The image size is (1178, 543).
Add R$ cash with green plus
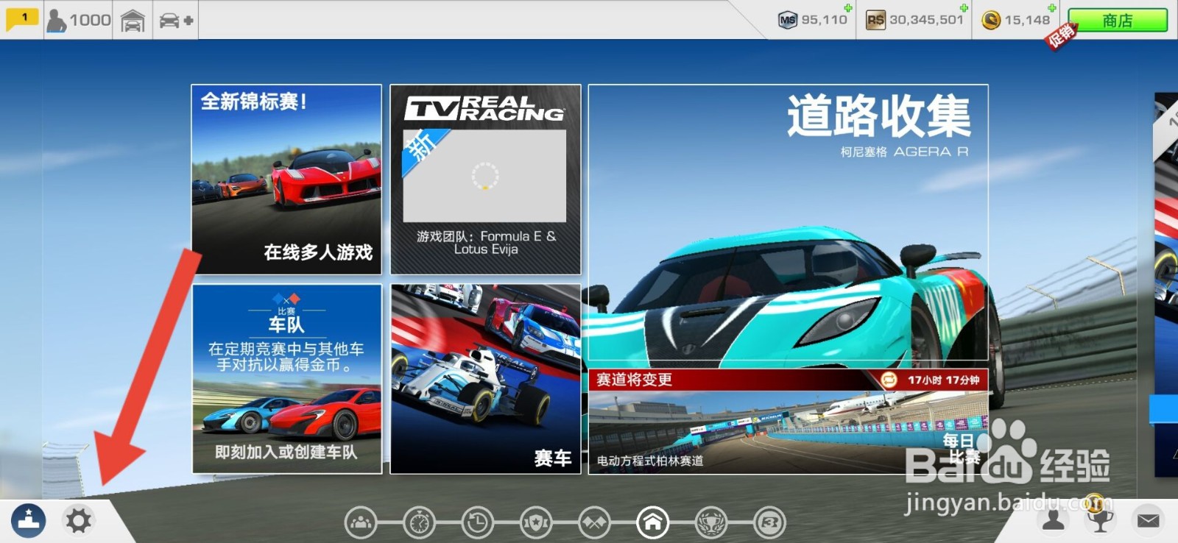coord(964,8)
